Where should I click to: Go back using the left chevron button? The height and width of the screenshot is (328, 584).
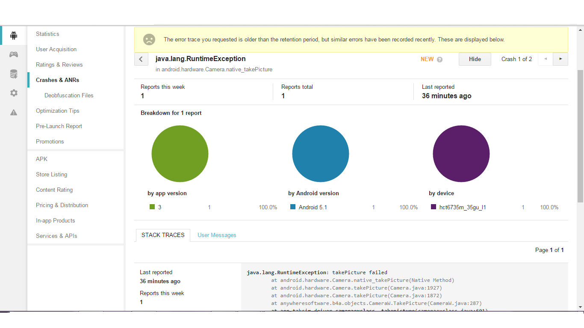(141, 59)
